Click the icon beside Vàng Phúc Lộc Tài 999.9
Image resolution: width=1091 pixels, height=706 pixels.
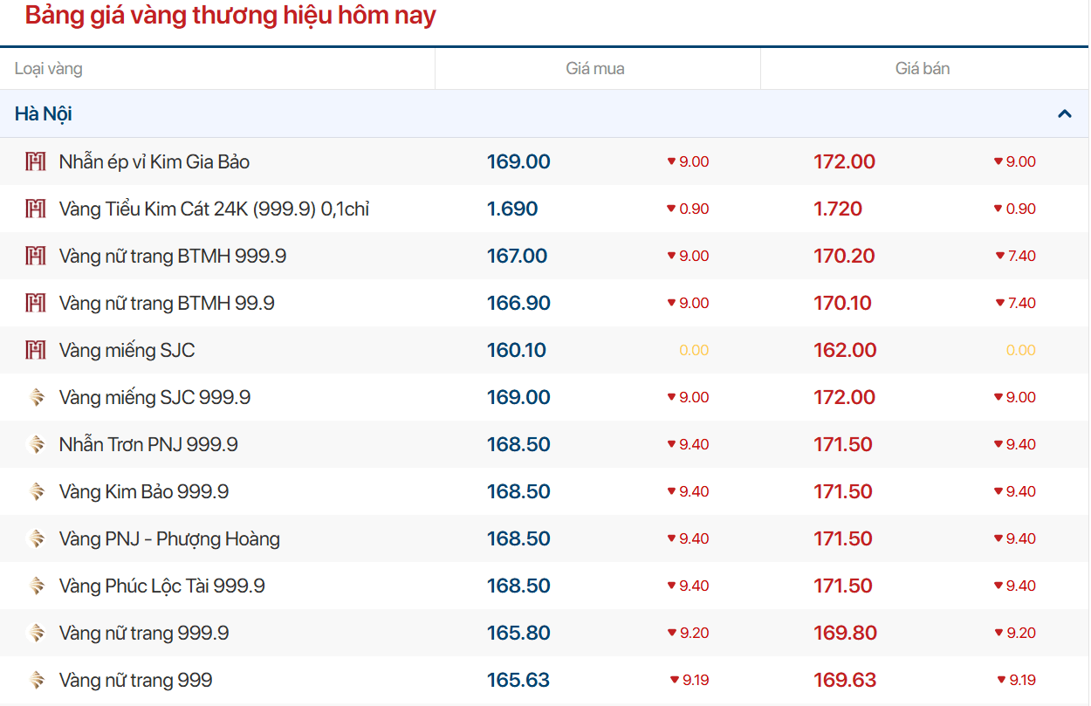[36, 586]
